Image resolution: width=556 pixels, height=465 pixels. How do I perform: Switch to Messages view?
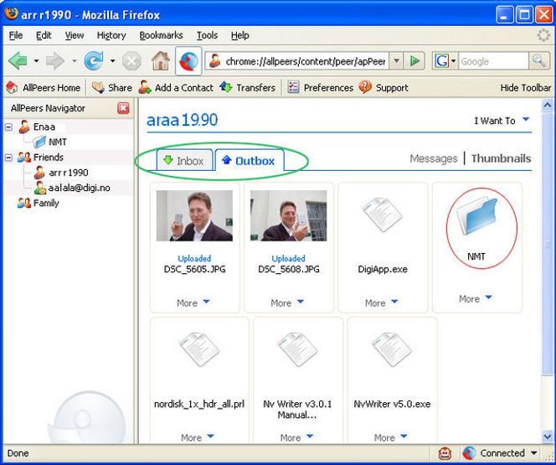434,158
